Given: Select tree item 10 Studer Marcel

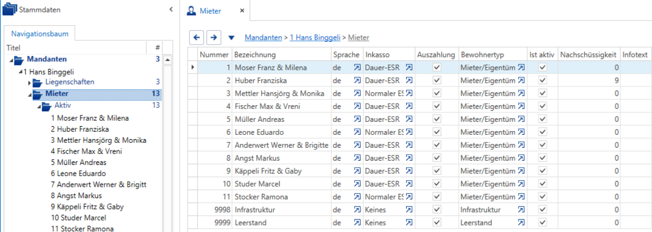Looking at the screenshot, I should coord(79,218).
